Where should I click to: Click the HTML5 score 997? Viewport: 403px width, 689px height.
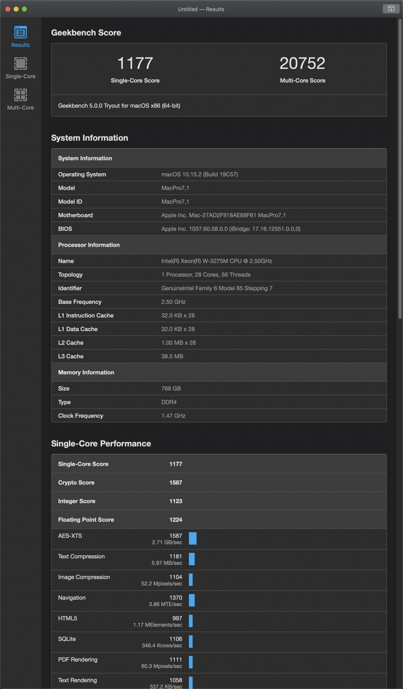pos(177,618)
